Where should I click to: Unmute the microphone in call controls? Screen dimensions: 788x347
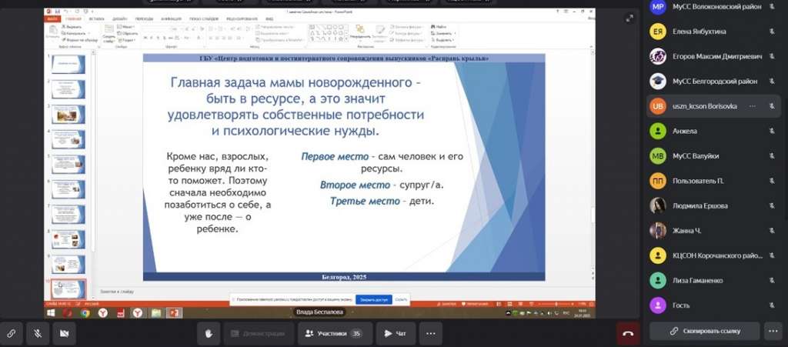pos(38,333)
